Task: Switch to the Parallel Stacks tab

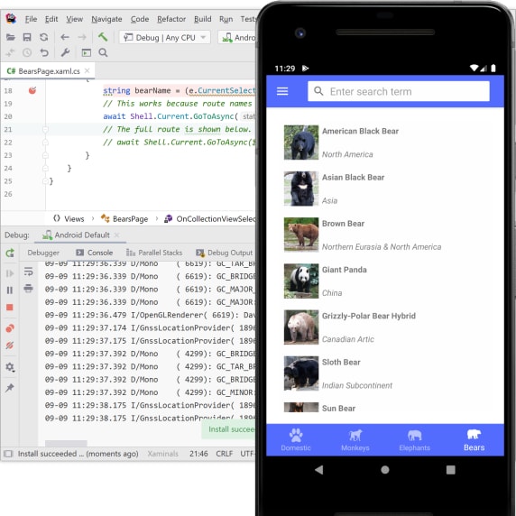Action: pos(154,253)
